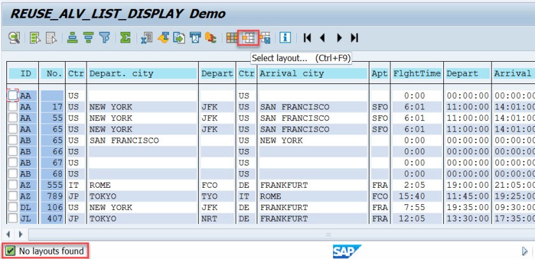Sort the list in ascending order
The width and height of the screenshot is (535, 259).
tap(73, 38)
